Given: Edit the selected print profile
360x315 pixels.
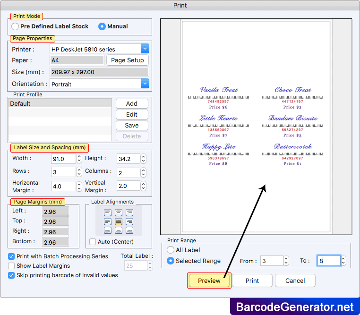Looking at the screenshot, I should pyautogui.click(x=132, y=114).
